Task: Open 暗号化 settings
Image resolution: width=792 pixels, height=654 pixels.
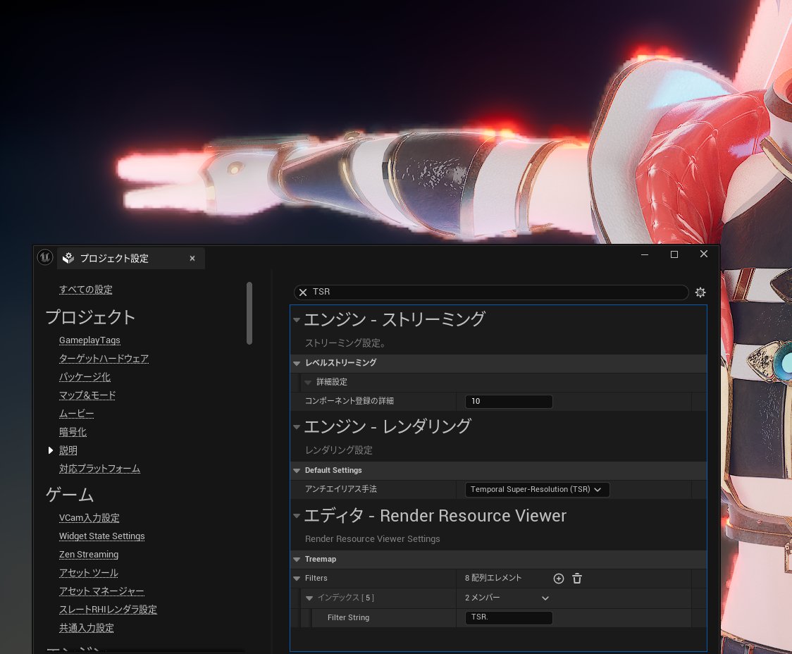Action: tap(73, 432)
